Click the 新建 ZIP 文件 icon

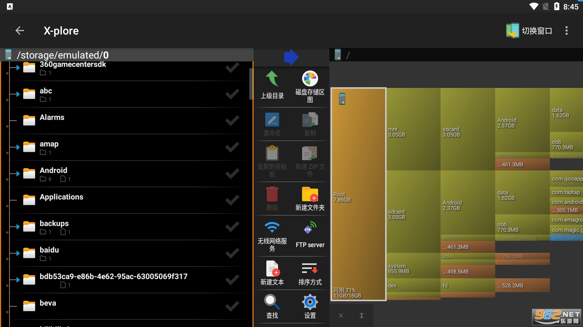coord(310,153)
